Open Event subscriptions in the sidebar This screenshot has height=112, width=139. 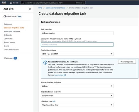(11, 50)
